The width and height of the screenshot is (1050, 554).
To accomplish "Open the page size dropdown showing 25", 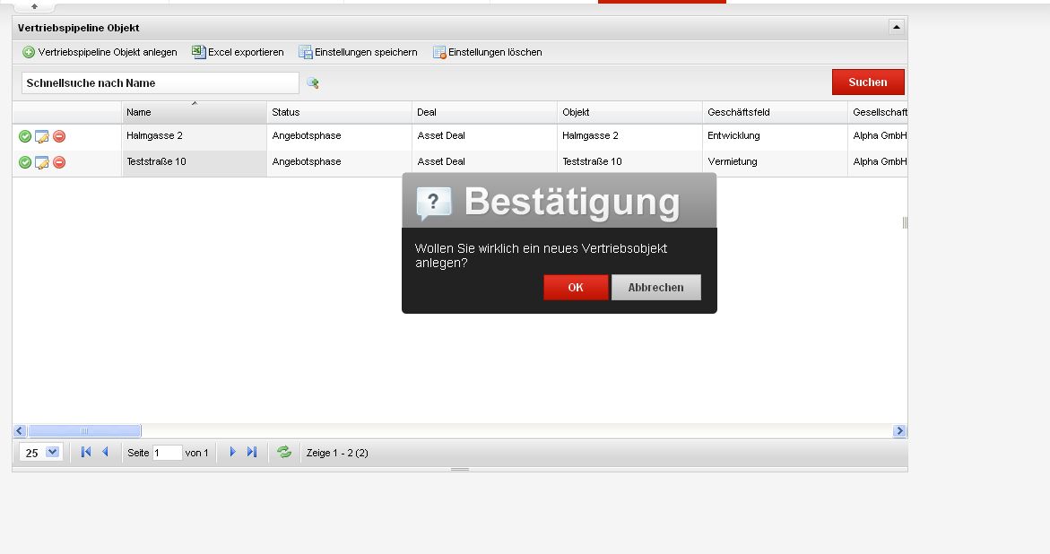I will click(x=41, y=453).
